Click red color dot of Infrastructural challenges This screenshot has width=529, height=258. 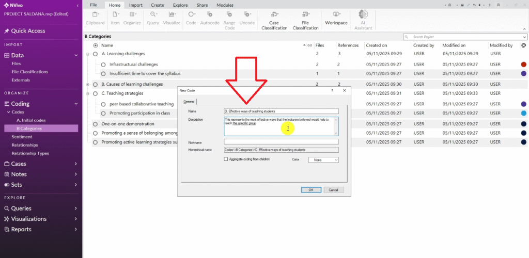[x=523, y=64]
